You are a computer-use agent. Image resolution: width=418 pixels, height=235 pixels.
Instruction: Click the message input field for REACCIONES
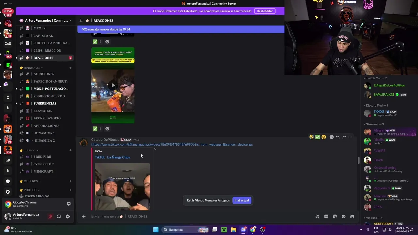tap(199, 216)
